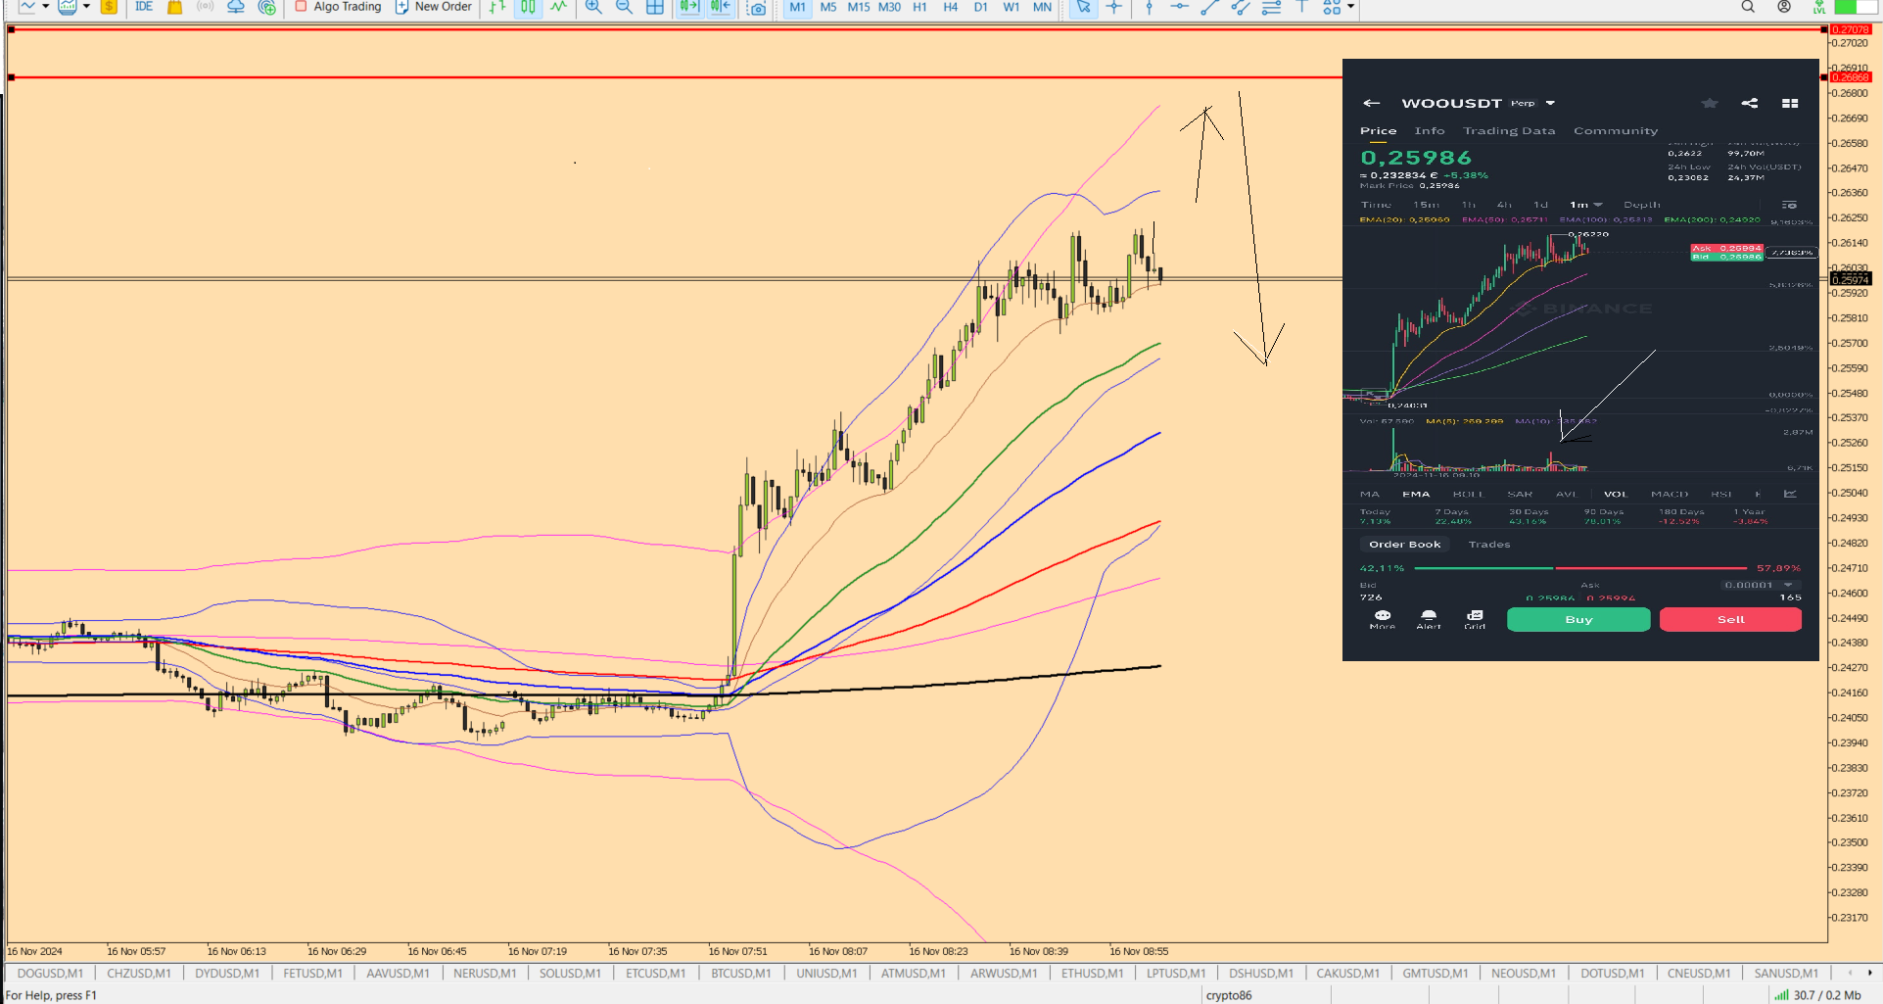Open the Depth view in panel
This screenshot has width=1883, height=1004.
[1642, 205]
